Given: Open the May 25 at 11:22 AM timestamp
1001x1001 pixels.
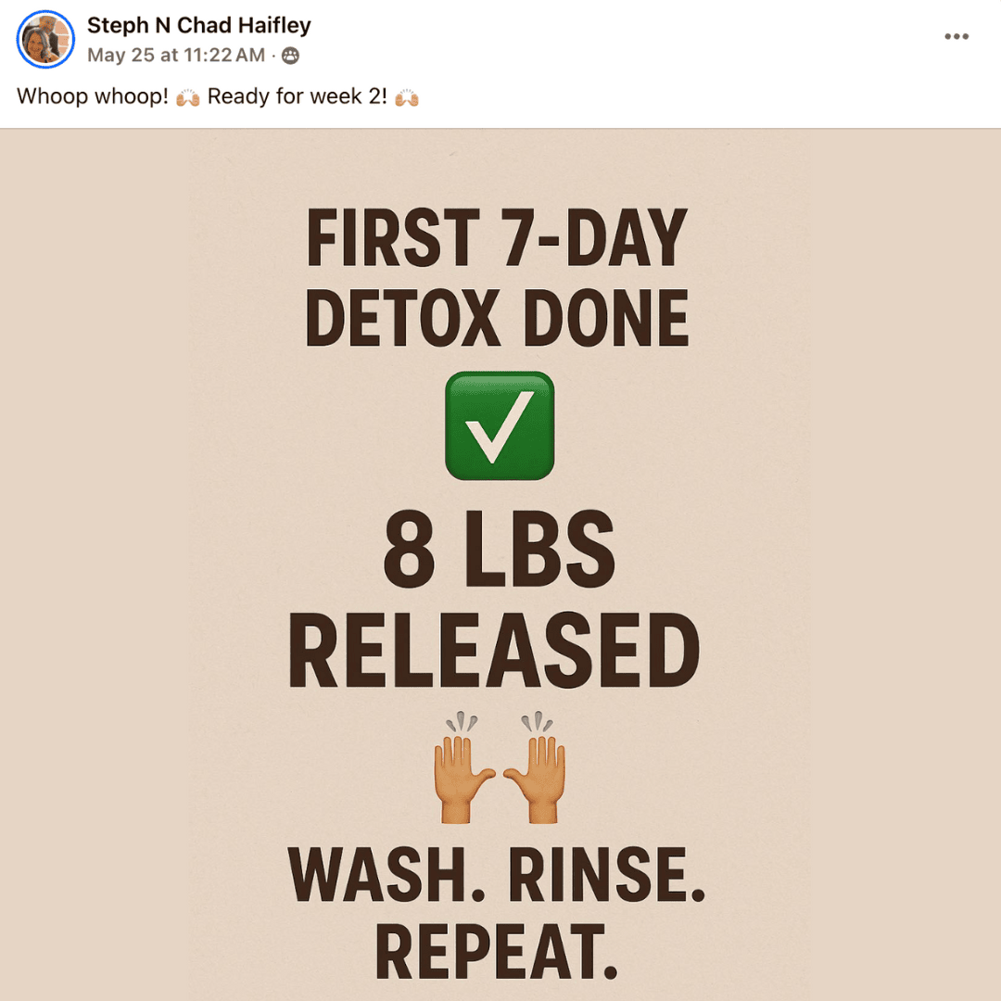Looking at the screenshot, I should point(175,56).
